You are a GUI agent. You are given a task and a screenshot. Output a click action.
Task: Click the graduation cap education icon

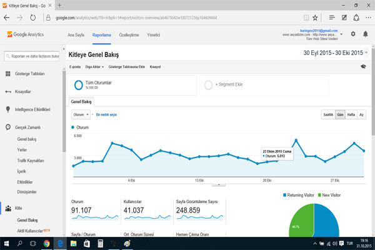tap(363, 66)
